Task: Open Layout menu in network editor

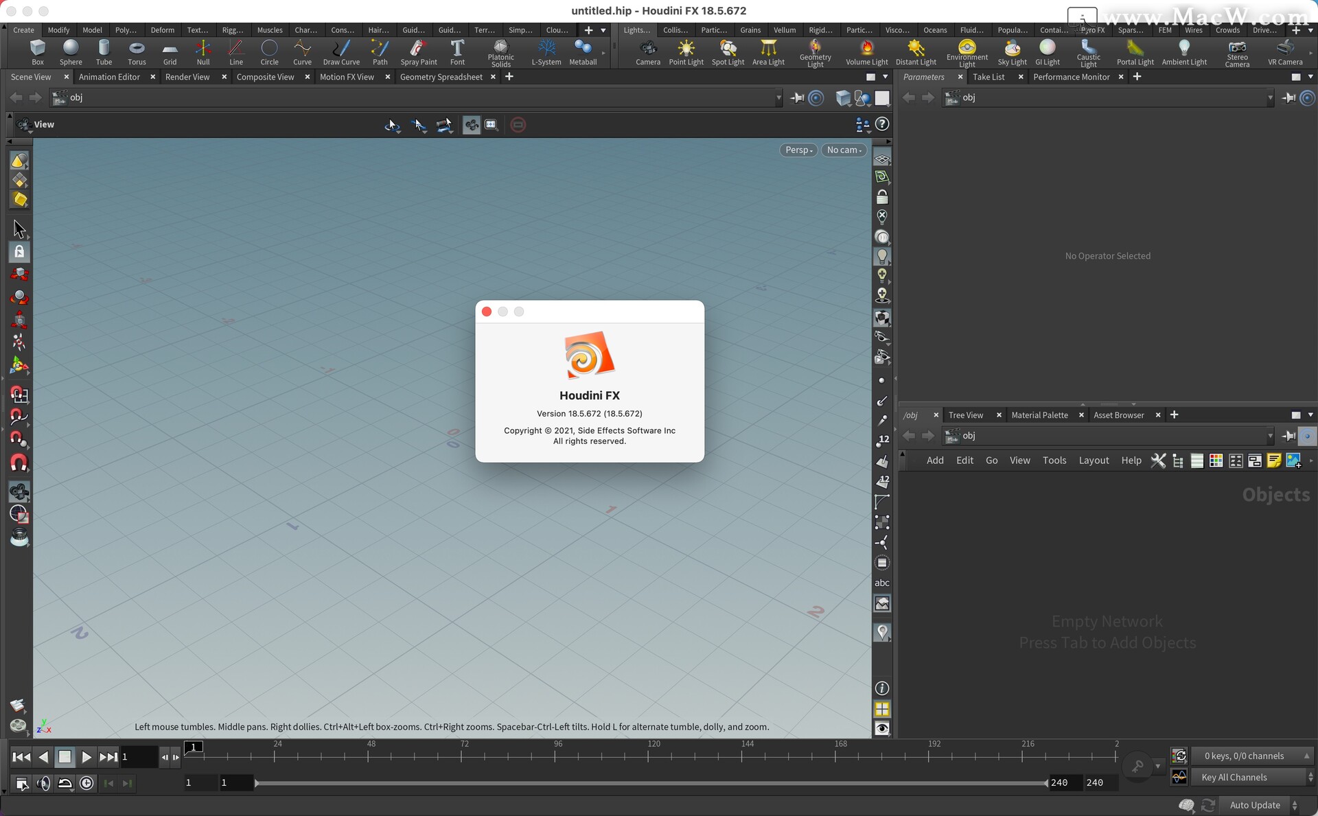Action: [1094, 461]
